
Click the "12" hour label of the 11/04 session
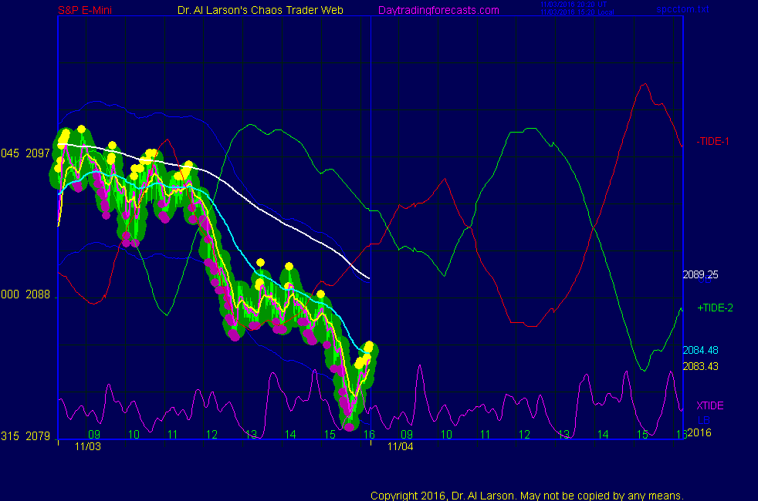tap(525, 435)
